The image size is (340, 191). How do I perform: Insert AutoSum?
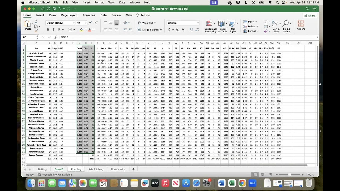266,22
